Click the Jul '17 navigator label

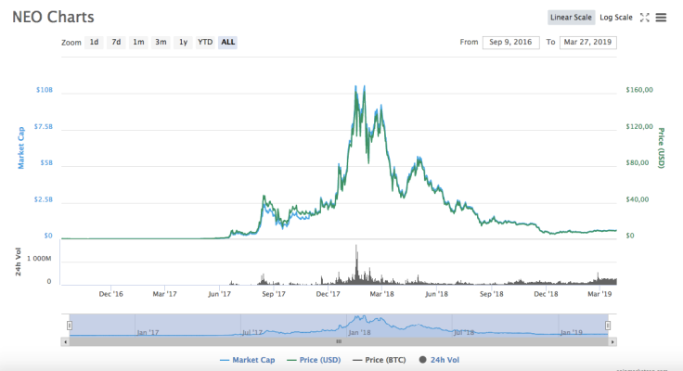[252, 332]
